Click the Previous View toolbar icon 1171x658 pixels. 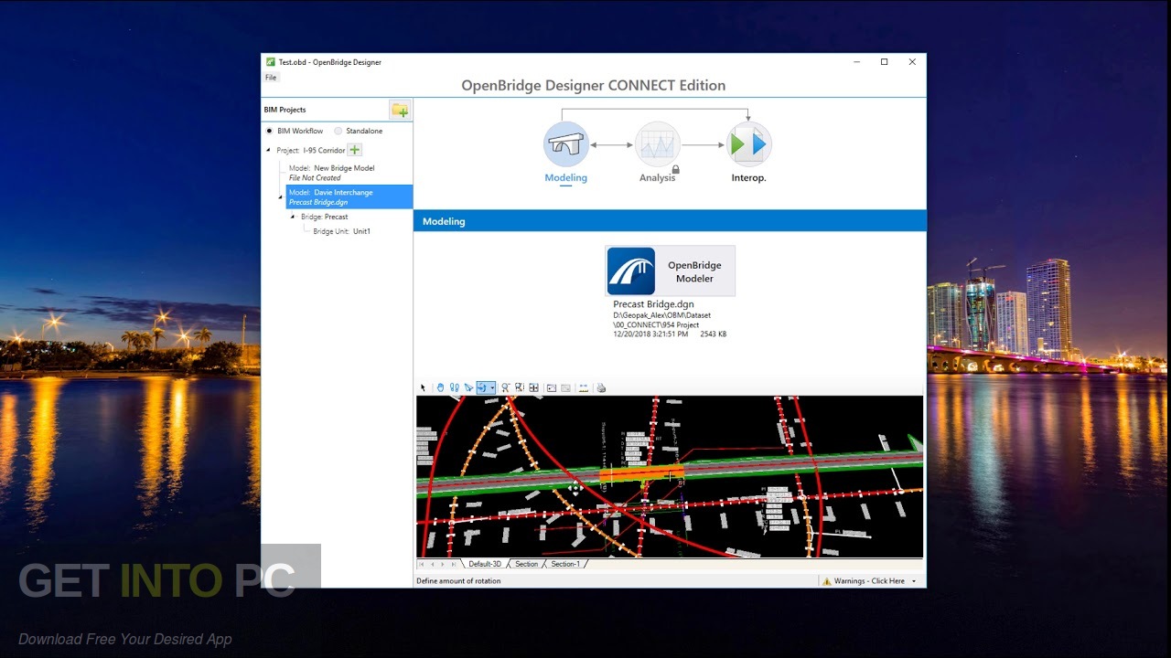click(x=552, y=387)
